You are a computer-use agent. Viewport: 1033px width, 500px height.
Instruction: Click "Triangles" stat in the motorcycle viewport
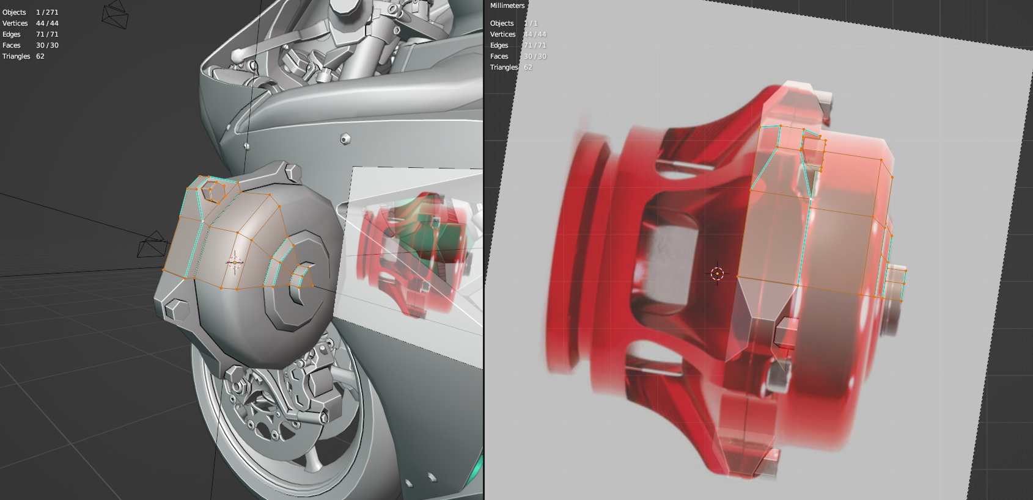[x=23, y=56]
